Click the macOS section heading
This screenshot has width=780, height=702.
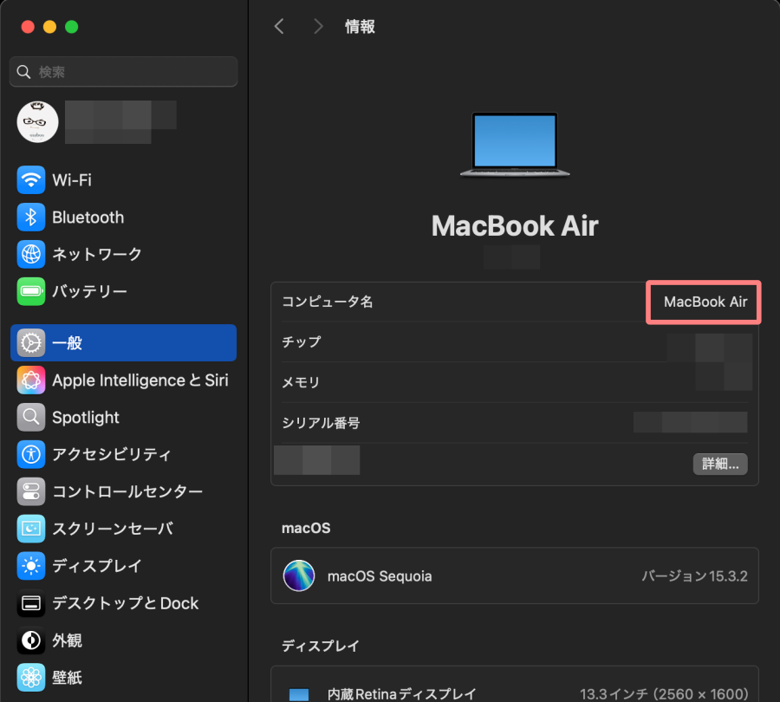[306, 529]
